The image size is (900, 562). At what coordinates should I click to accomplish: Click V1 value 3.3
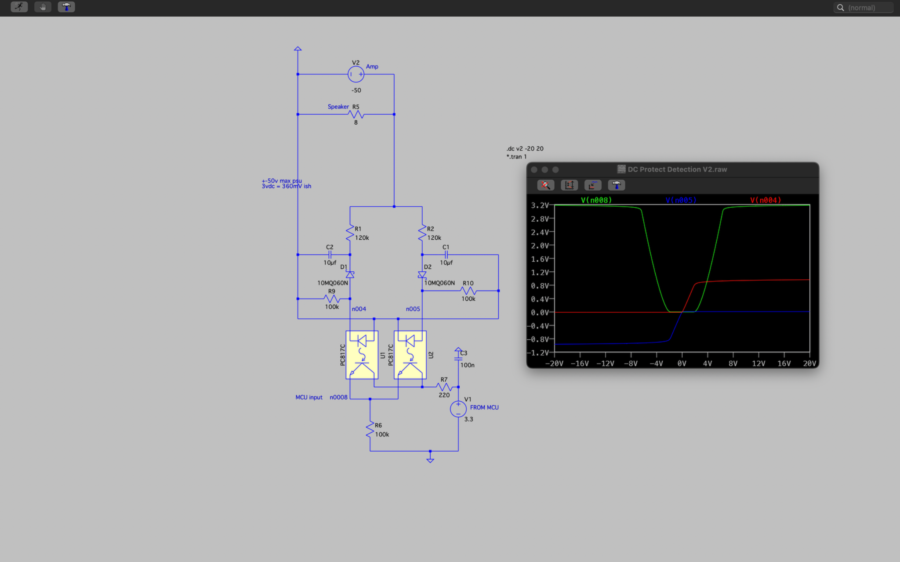(x=469, y=419)
